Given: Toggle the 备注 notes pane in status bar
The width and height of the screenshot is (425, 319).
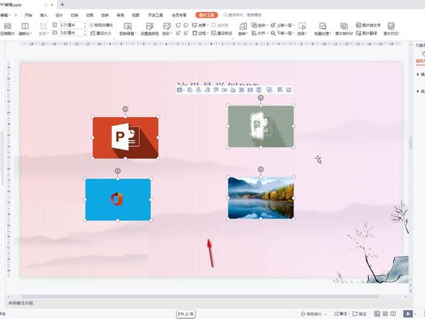Looking at the screenshot, I should (x=341, y=314).
